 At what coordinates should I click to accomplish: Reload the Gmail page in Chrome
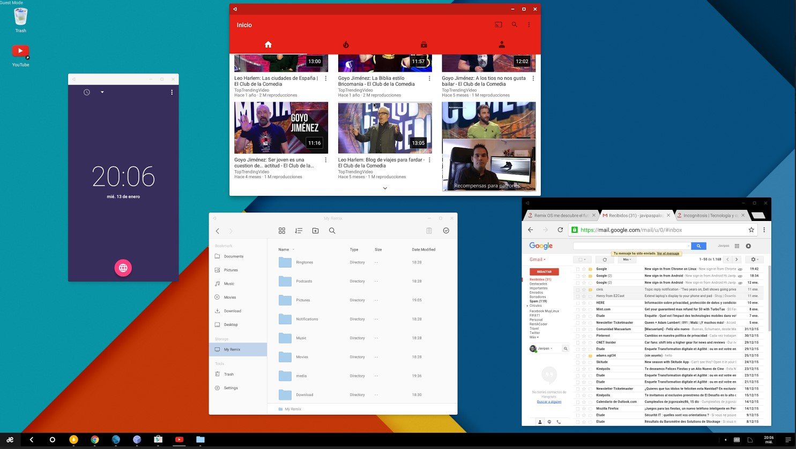560,230
